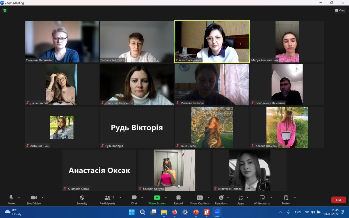
Task: Click the red End meeting button
Action: coord(338,200)
